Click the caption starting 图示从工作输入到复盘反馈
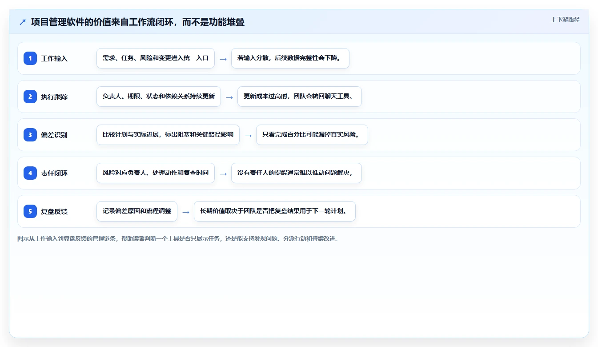 point(179,238)
